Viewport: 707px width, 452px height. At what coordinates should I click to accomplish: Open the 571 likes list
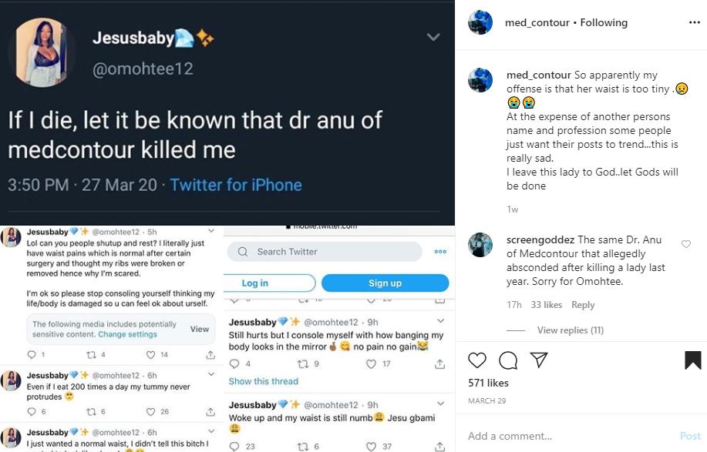coord(488,383)
